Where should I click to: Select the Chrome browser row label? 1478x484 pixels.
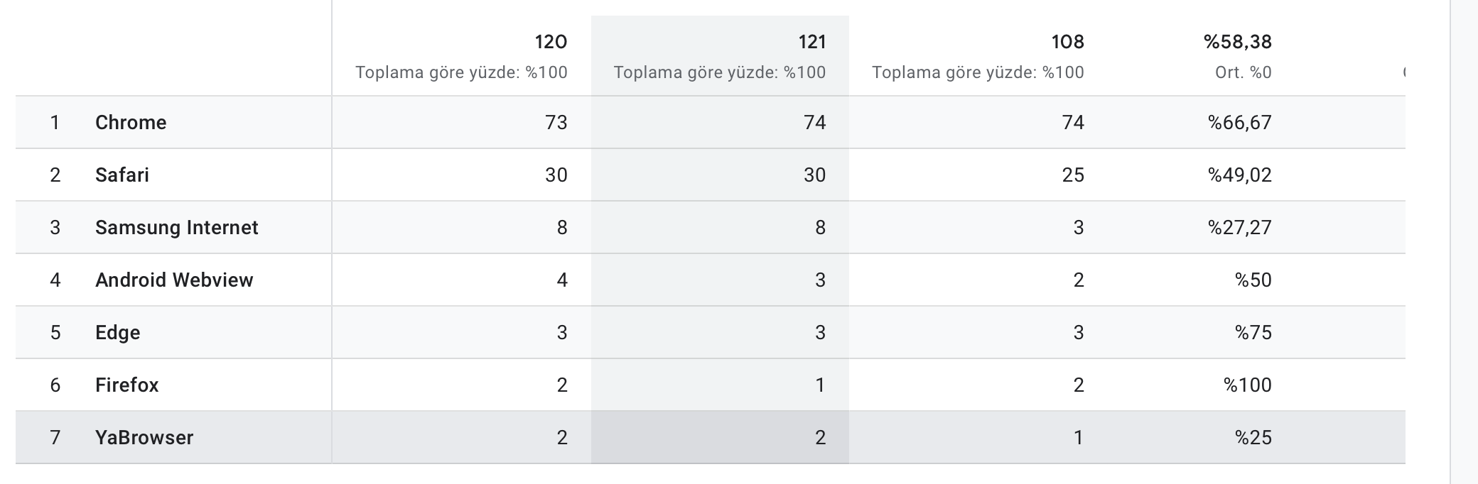pos(131,122)
